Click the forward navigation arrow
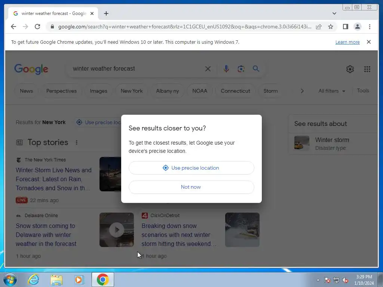This screenshot has height=287, width=383. point(25,27)
